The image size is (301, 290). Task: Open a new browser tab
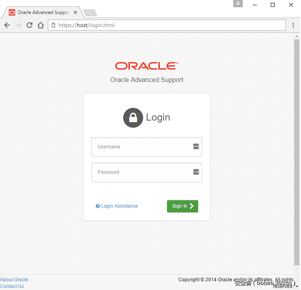90,13
